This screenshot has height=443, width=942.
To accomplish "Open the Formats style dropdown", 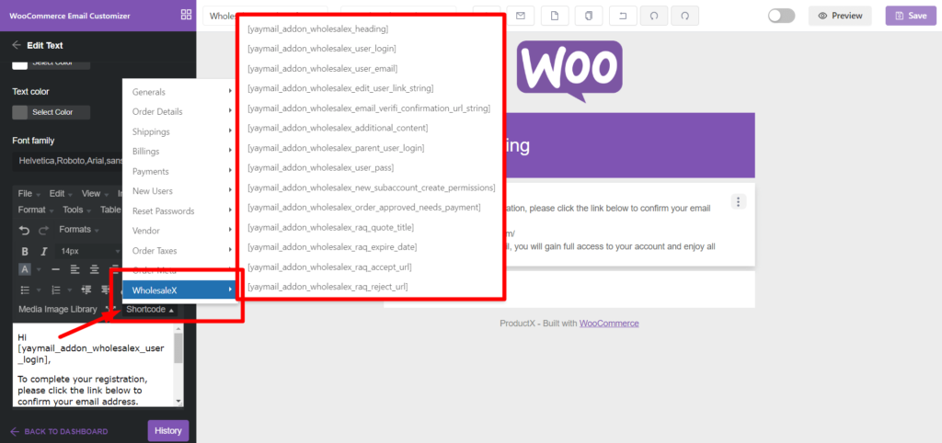I will point(78,230).
